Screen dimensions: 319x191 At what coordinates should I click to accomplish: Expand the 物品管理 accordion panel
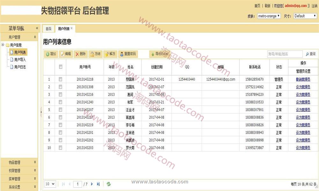click(19, 163)
